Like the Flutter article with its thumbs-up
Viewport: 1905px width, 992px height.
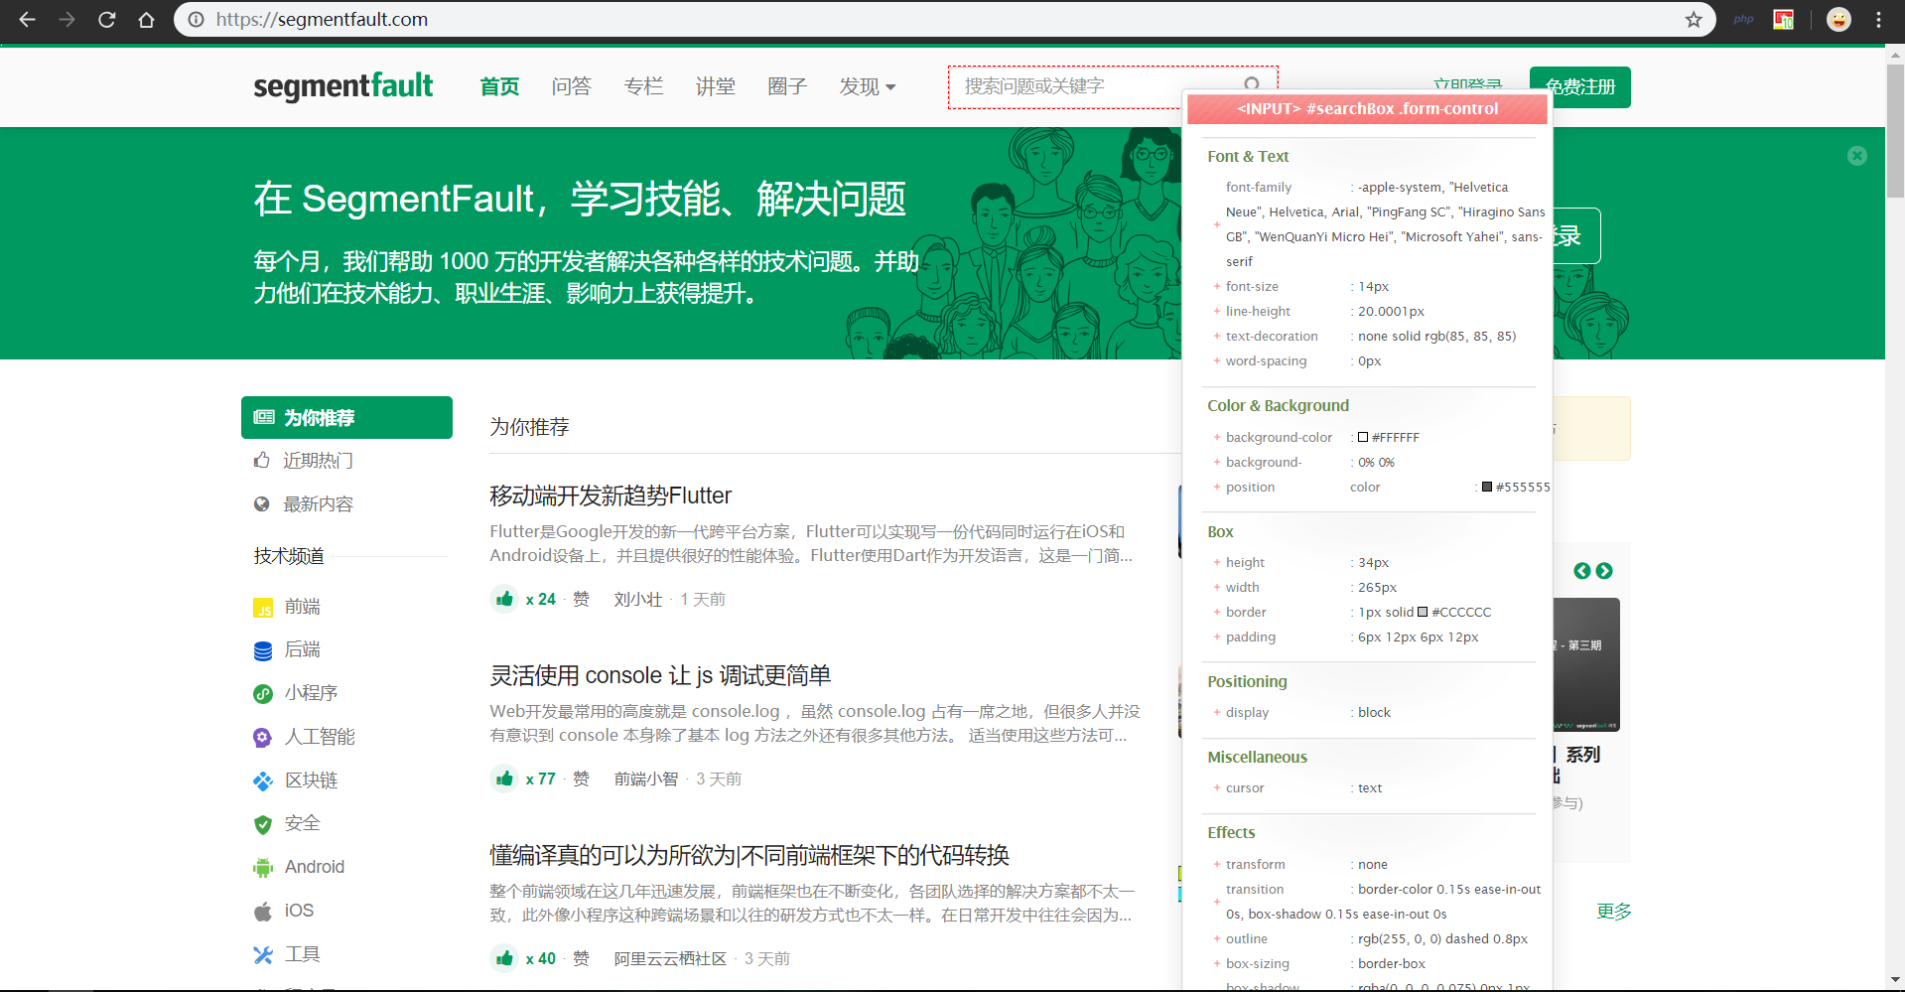(504, 599)
